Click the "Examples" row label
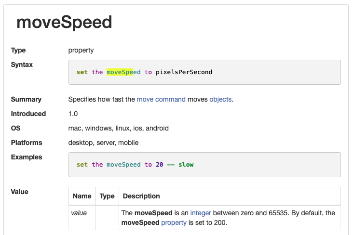354x235 pixels. [27, 157]
